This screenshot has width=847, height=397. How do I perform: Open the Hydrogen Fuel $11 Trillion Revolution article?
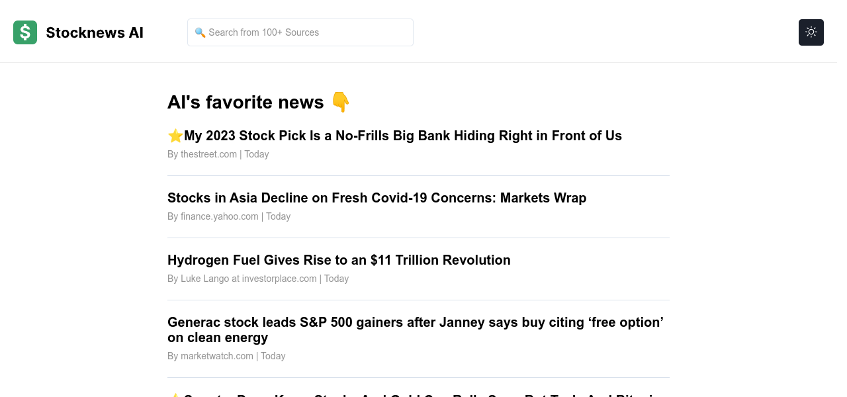tap(339, 260)
